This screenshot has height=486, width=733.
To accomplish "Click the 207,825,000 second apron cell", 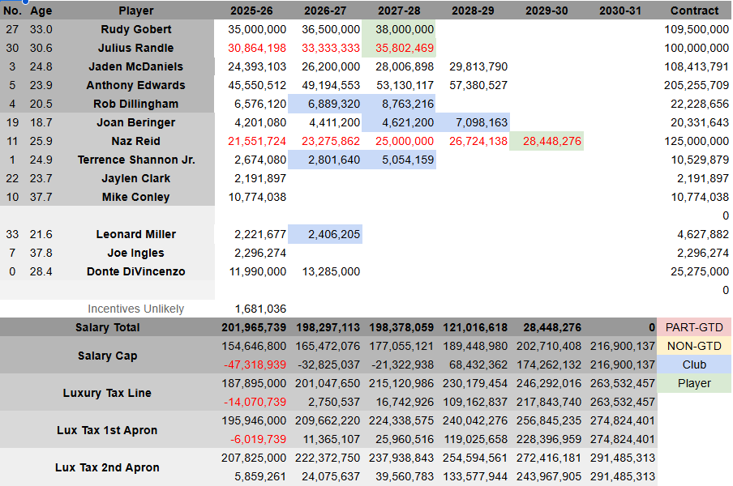I will pos(251,458).
